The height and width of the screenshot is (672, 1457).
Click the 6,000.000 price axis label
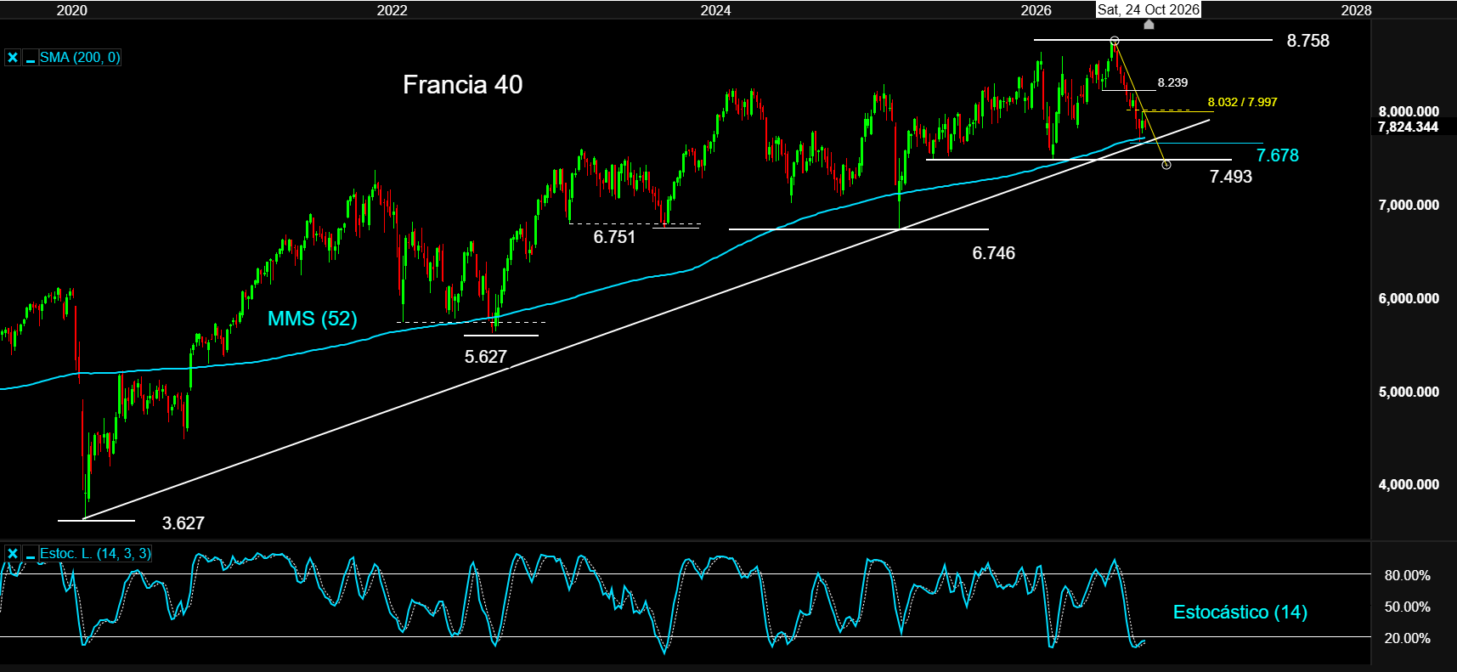tap(1409, 298)
